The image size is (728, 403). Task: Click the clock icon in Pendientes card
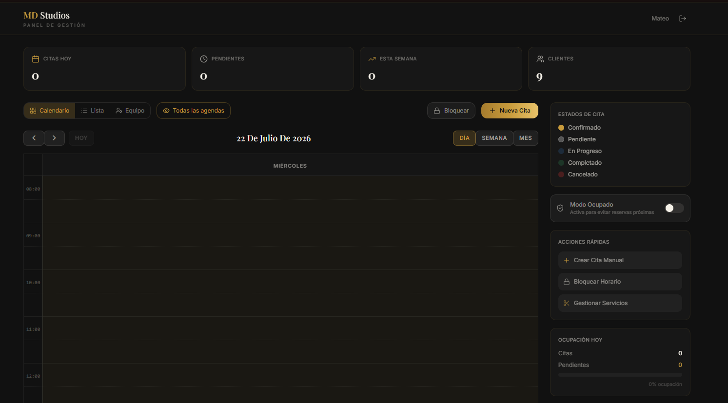[x=204, y=59]
